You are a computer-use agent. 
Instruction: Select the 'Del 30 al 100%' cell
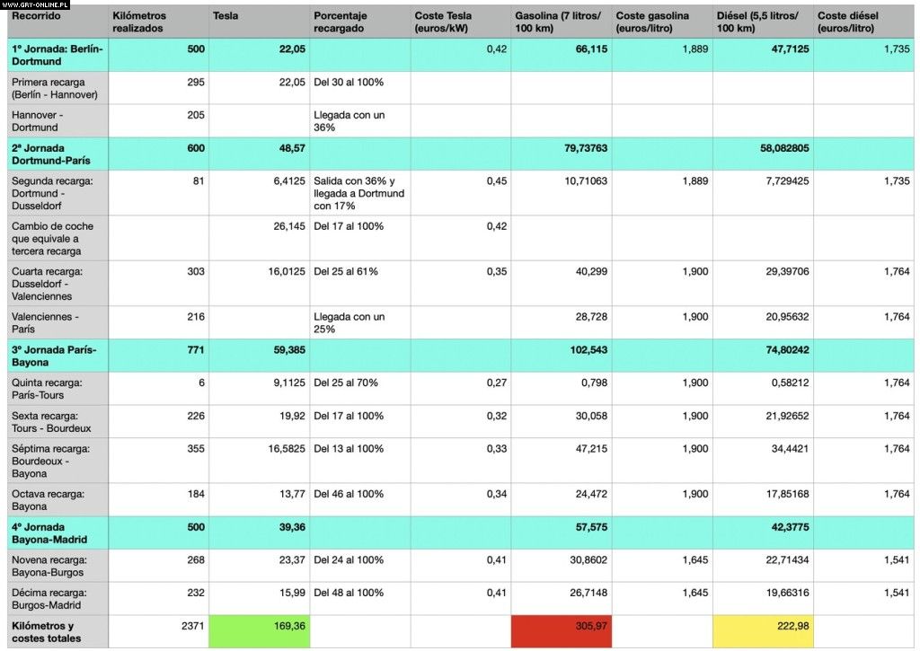[x=349, y=82]
